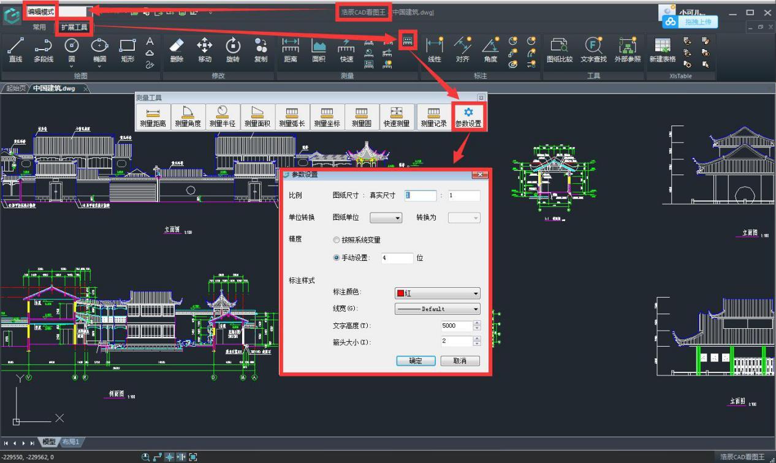Select the 矩形 rectangle tool
The width and height of the screenshot is (776, 463).
[x=127, y=50]
